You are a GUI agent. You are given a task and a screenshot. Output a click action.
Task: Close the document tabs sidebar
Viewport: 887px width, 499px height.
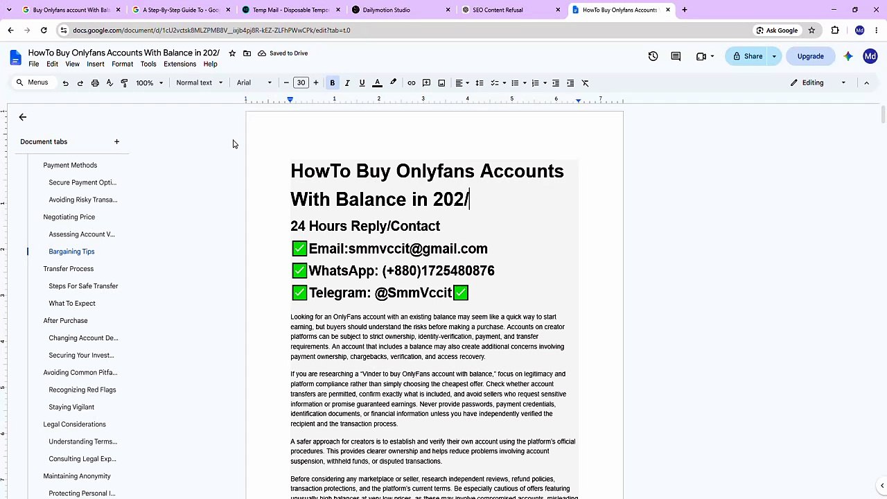pyautogui.click(x=22, y=117)
